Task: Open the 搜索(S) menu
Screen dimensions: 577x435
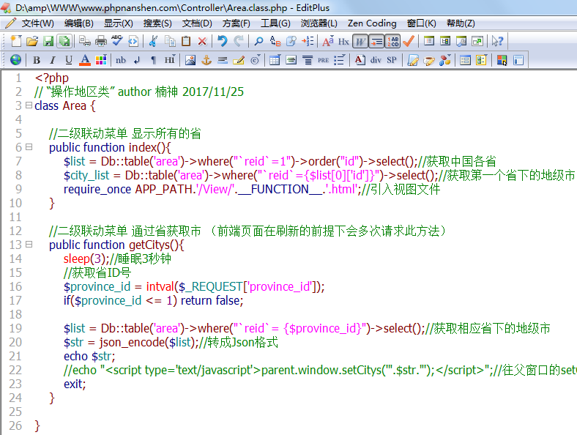Action: click(157, 23)
